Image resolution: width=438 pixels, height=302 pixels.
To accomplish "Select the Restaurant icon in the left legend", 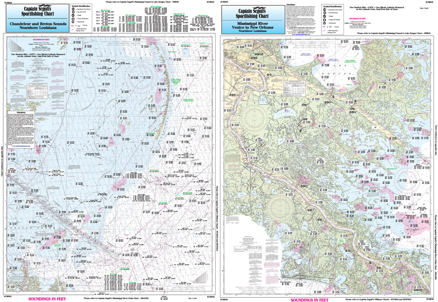I will coord(73,22).
